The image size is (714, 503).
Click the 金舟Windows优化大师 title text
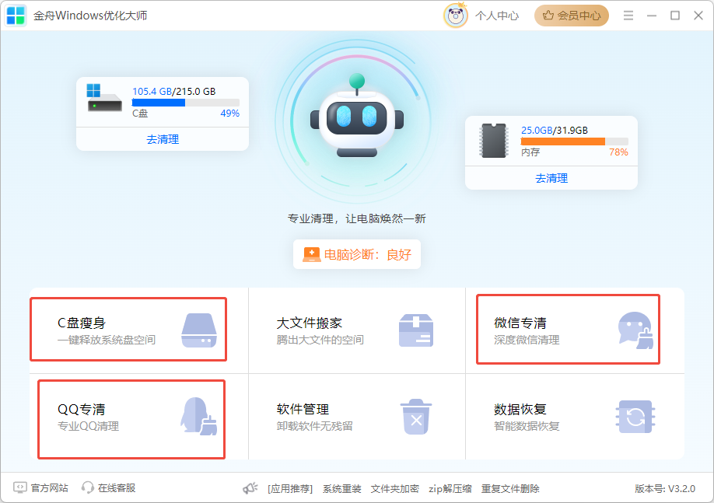point(90,16)
